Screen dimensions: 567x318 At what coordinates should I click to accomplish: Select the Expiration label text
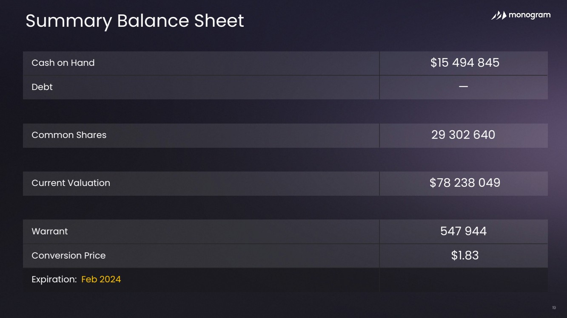click(x=54, y=279)
